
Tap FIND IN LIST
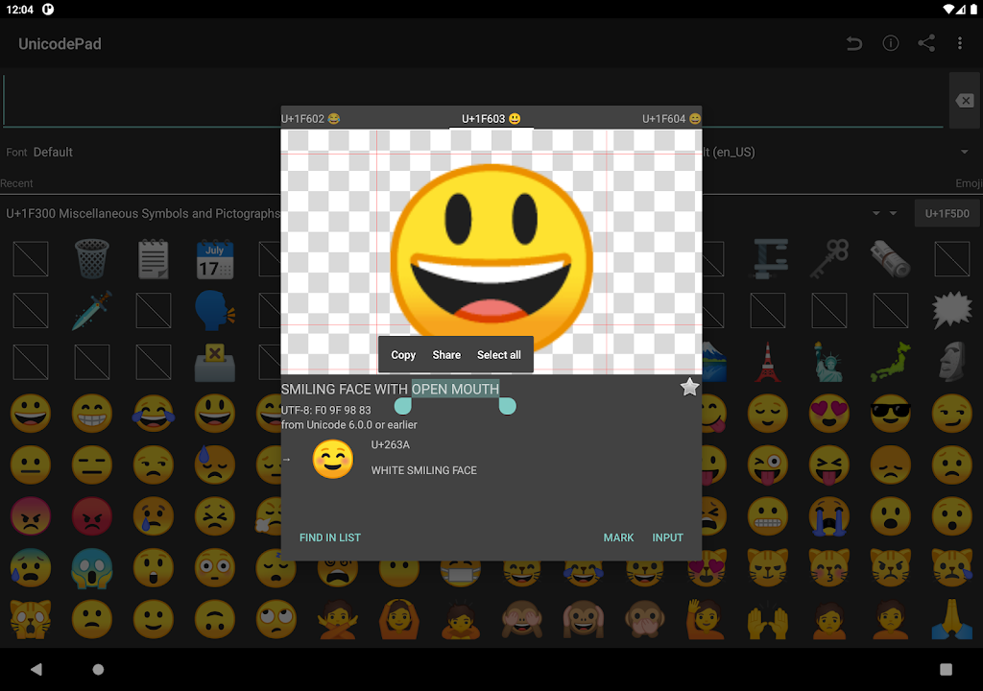point(329,537)
